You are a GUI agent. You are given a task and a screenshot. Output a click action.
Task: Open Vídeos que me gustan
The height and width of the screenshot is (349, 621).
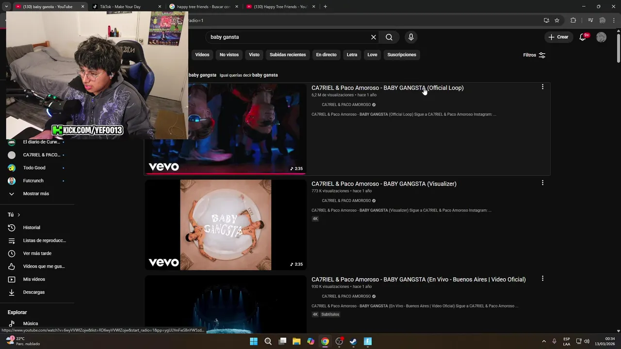click(x=37, y=266)
